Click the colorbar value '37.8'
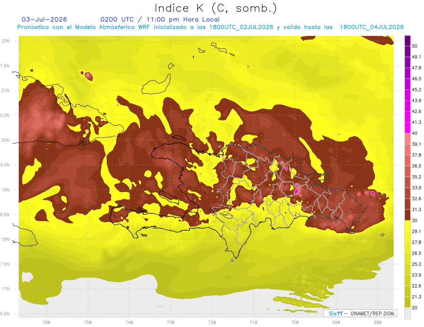 (417, 155)
